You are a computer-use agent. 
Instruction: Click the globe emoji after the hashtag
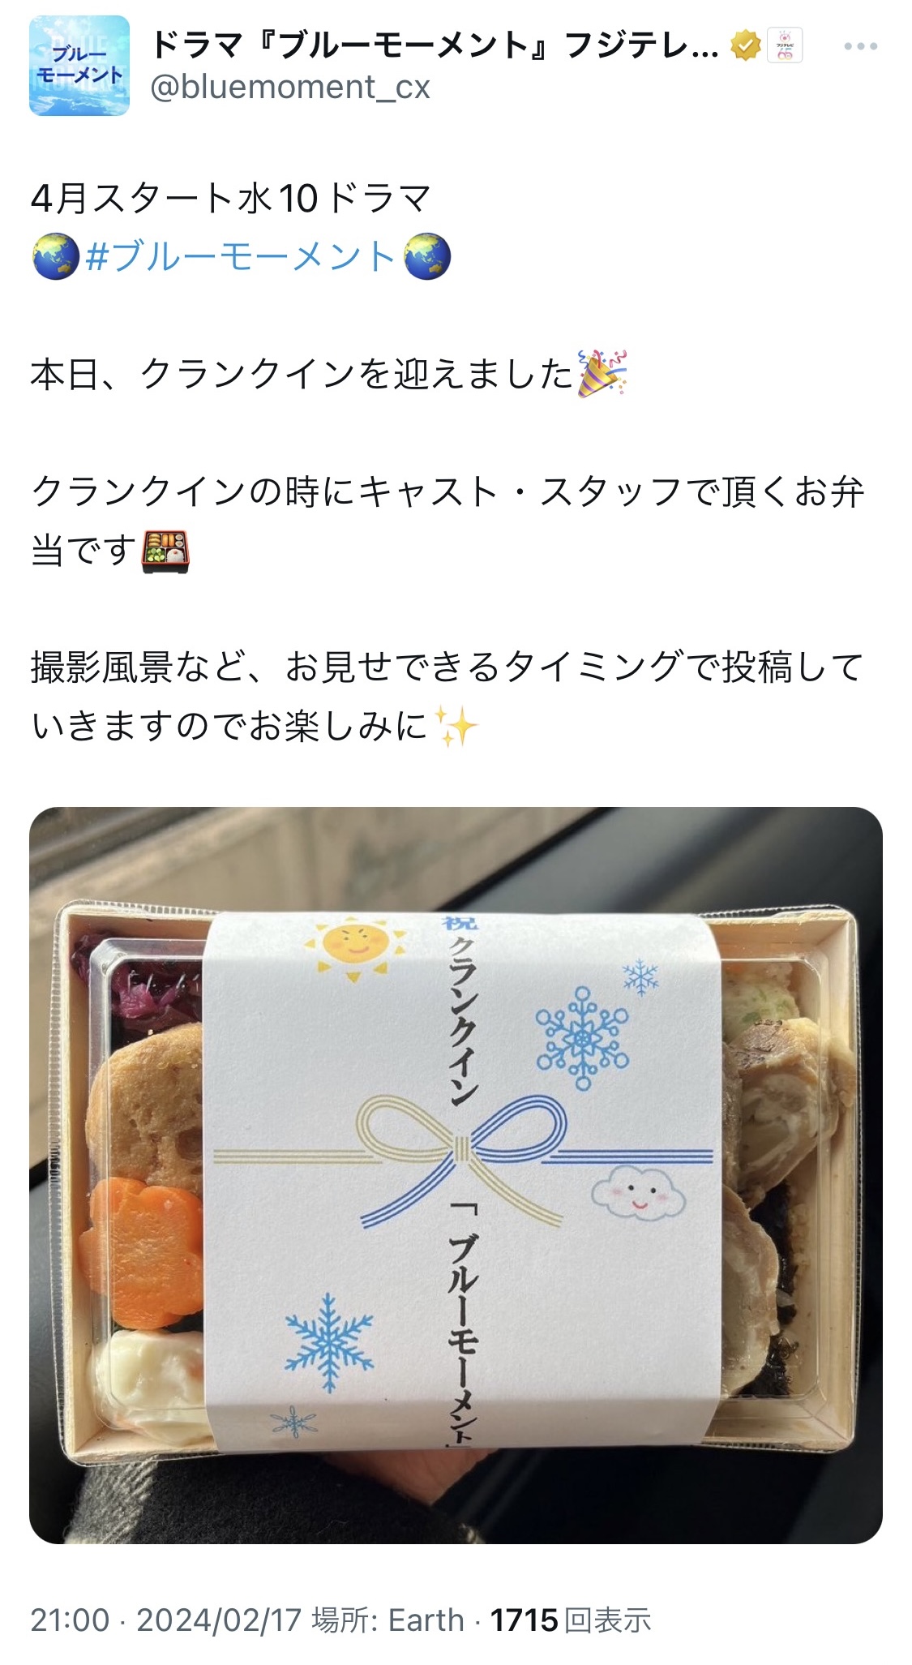tap(427, 257)
